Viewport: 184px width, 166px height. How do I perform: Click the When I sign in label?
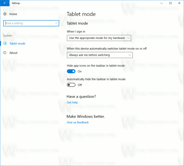click(76, 32)
